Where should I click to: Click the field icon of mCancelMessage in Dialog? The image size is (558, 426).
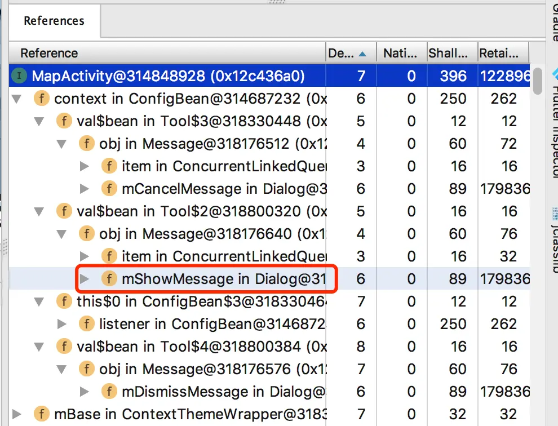click(109, 188)
